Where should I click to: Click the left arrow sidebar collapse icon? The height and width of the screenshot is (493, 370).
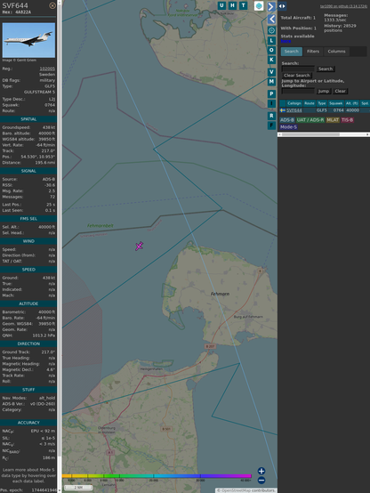[271, 20]
